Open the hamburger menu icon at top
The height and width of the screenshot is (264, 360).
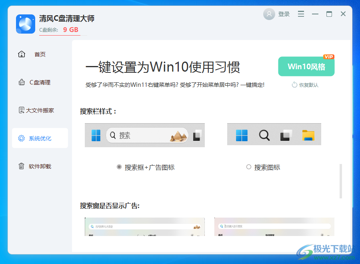(301, 14)
